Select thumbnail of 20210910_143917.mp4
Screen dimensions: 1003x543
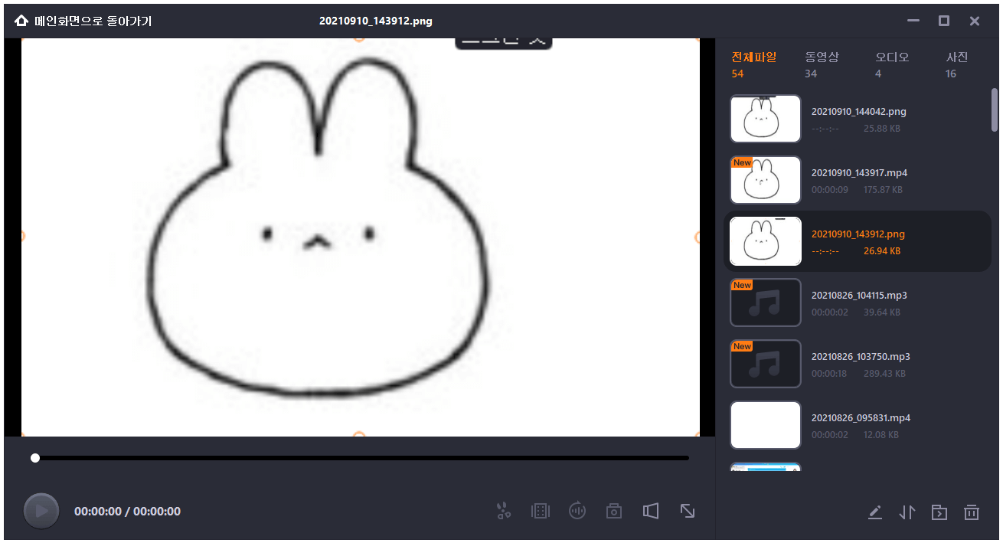pyautogui.click(x=766, y=180)
